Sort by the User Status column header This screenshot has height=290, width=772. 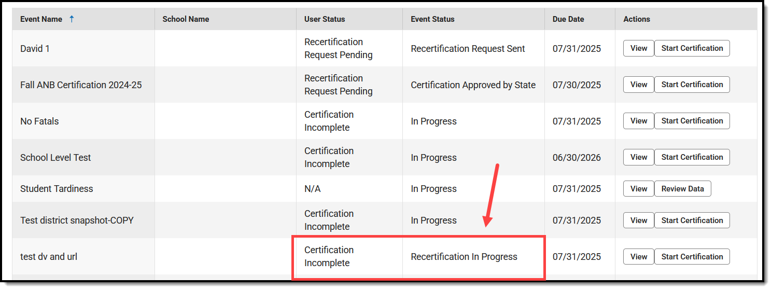coord(325,19)
